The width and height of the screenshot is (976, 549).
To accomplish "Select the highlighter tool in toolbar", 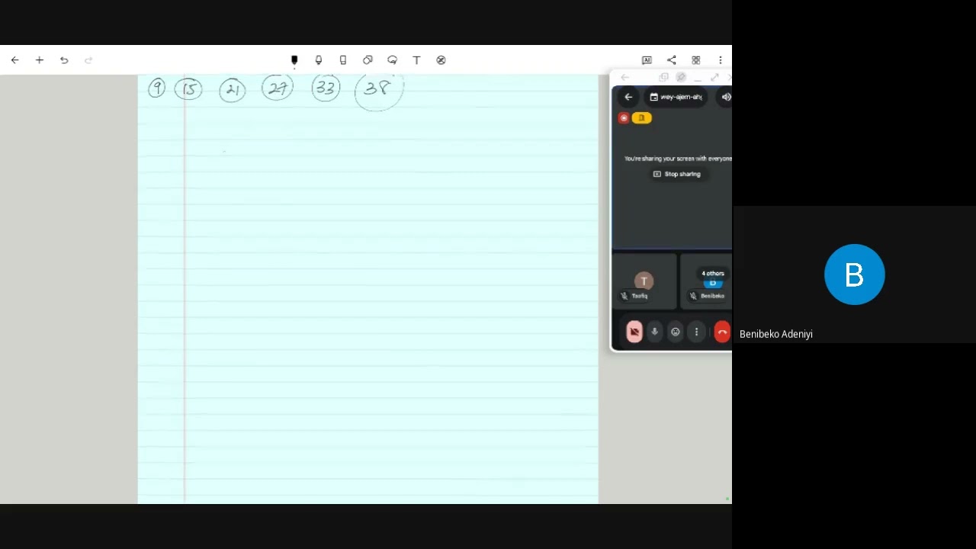I will [x=319, y=60].
